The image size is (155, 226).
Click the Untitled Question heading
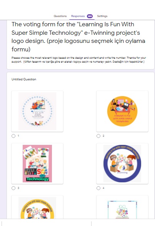click(24, 79)
